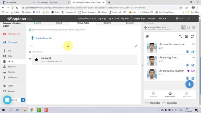Select the phone preview mode icon
This screenshot has width=201, height=113.
pyautogui.click(x=183, y=27)
